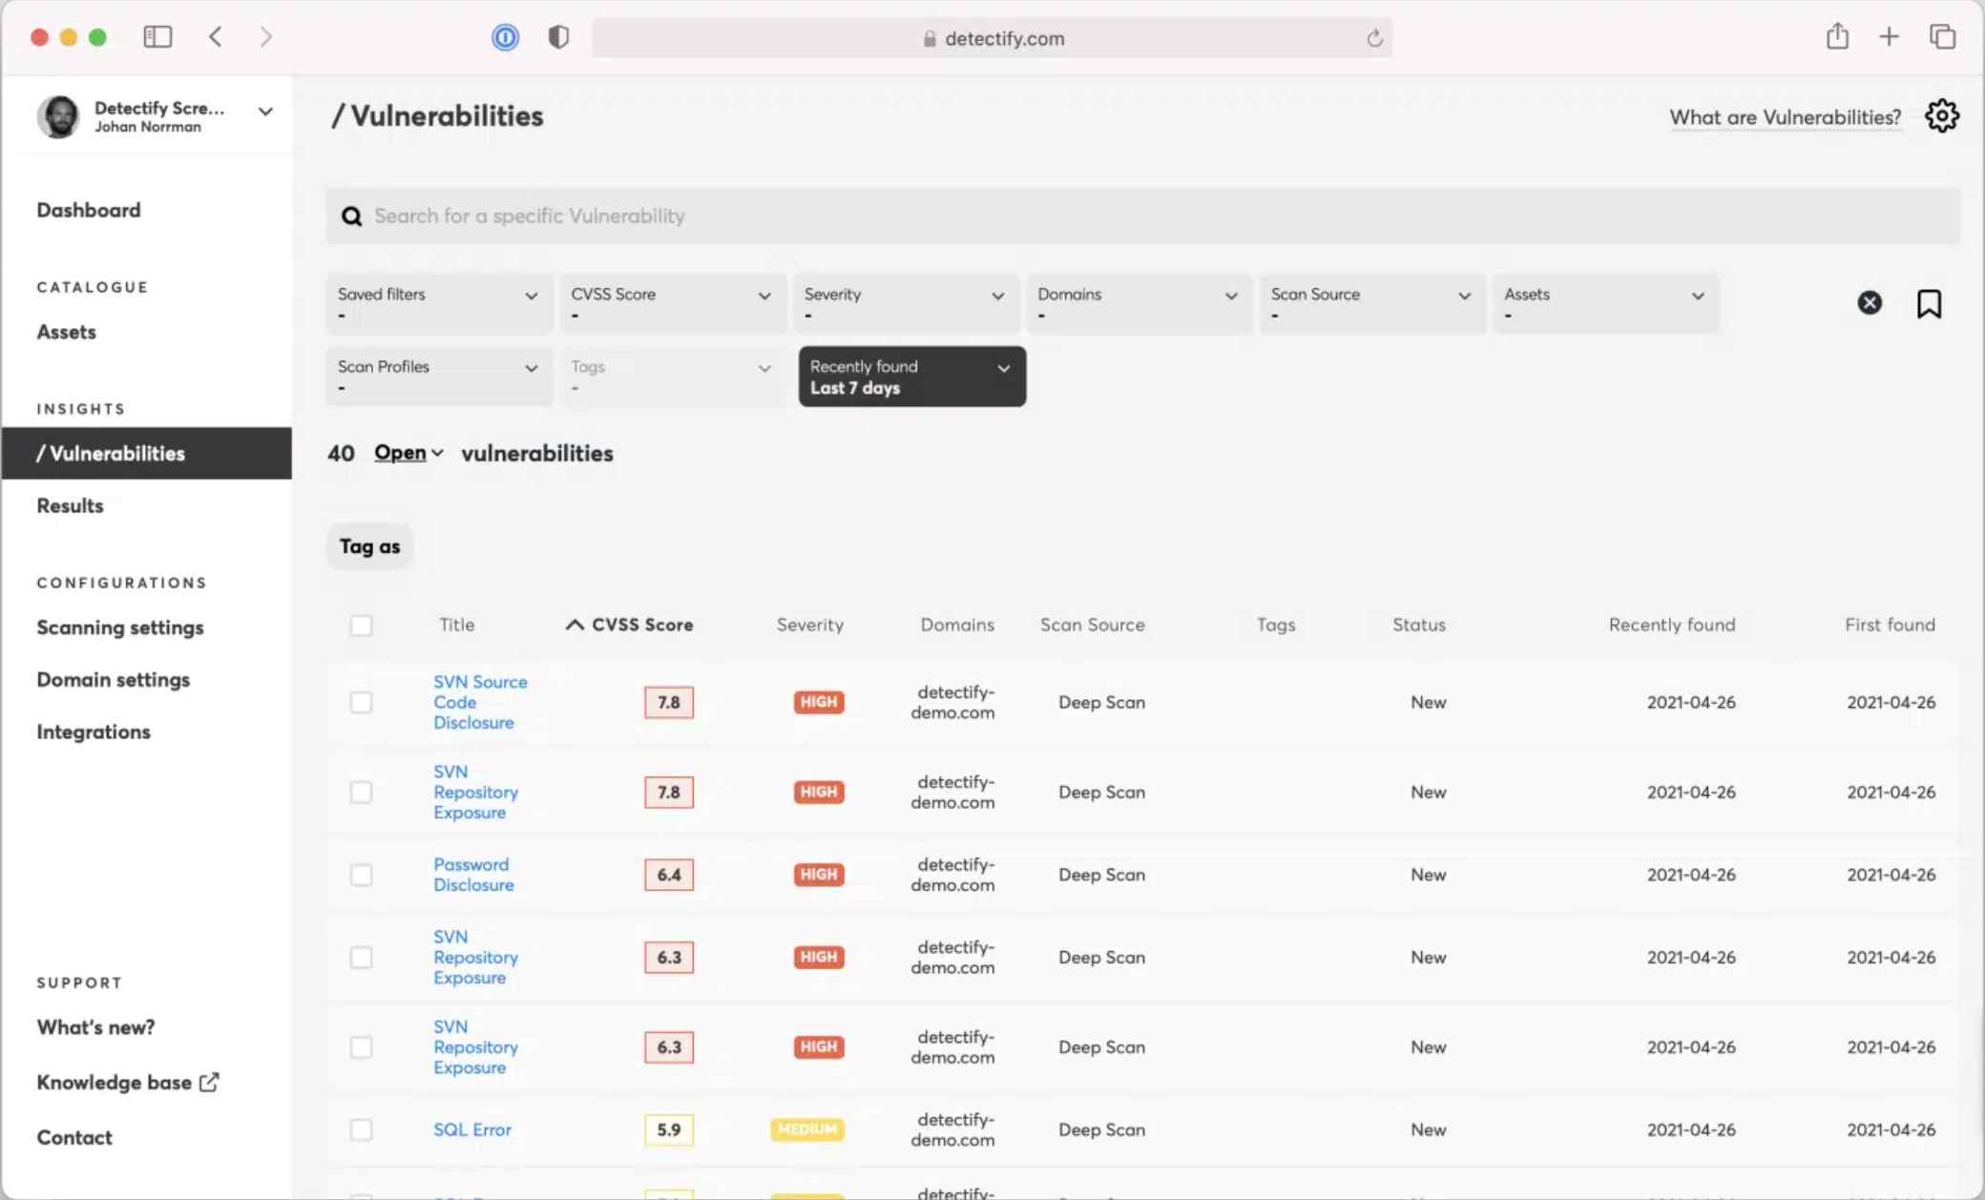Image resolution: width=1985 pixels, height=1200 pixels.
Task: Check the SVN Source Code Disclosure row
Action: [362, 702]
